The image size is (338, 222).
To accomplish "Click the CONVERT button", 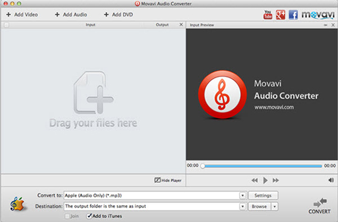I will 319,206.
